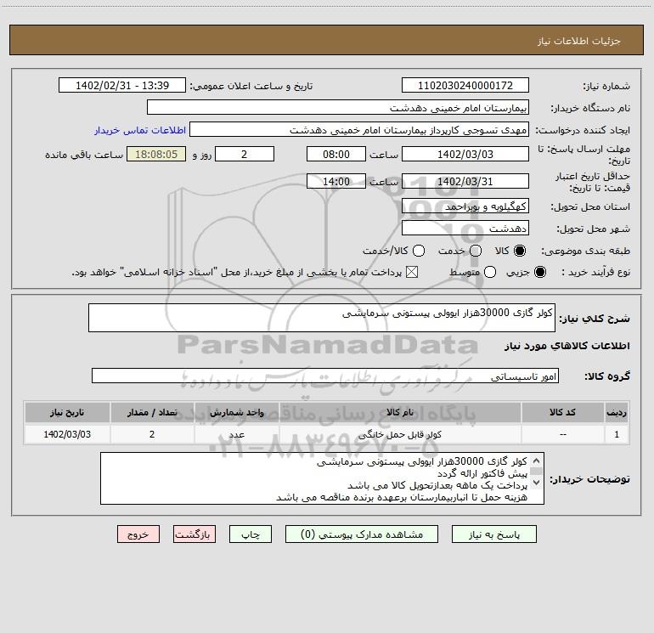Click the شهر محل تحویل field دهدشت

(x=465, y=228)
